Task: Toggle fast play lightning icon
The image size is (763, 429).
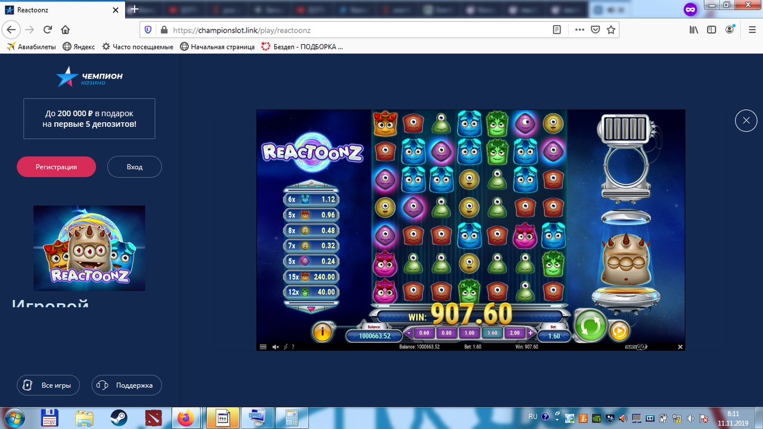Action: click(285, 347)
